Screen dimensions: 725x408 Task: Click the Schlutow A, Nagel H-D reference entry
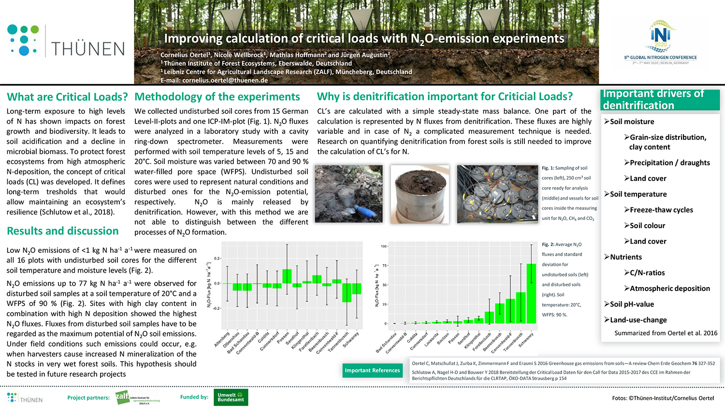551,375
